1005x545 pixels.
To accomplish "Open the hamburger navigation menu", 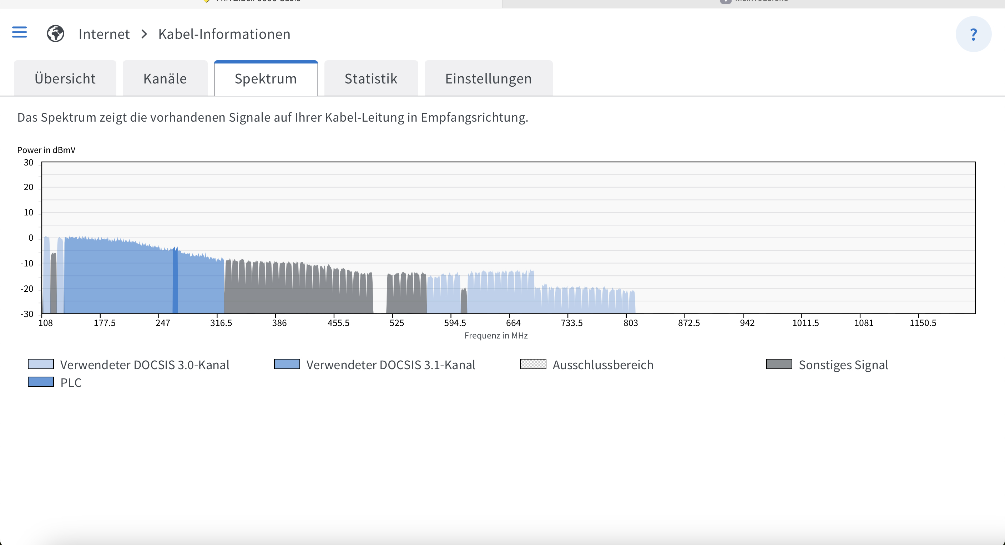I will pos(20,32).
